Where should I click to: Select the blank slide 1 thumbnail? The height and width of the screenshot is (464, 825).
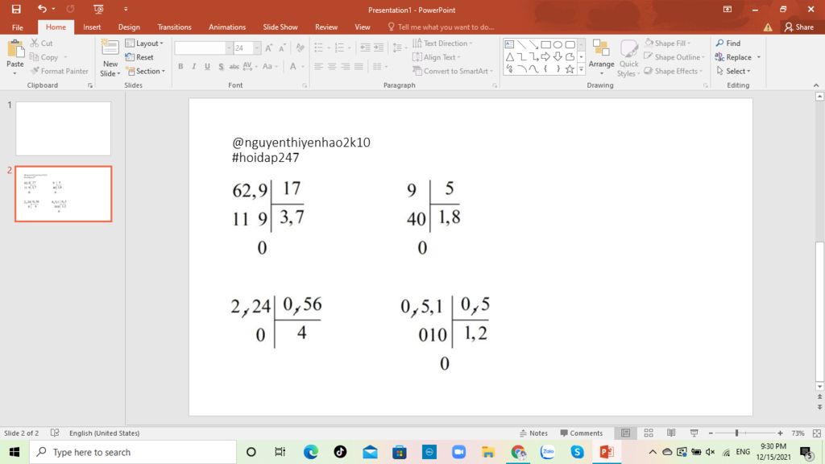click(x=63, y=128)
